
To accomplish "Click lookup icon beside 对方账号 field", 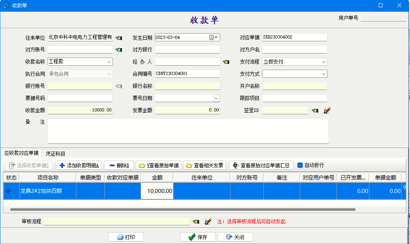I will (x=118, y=50).
